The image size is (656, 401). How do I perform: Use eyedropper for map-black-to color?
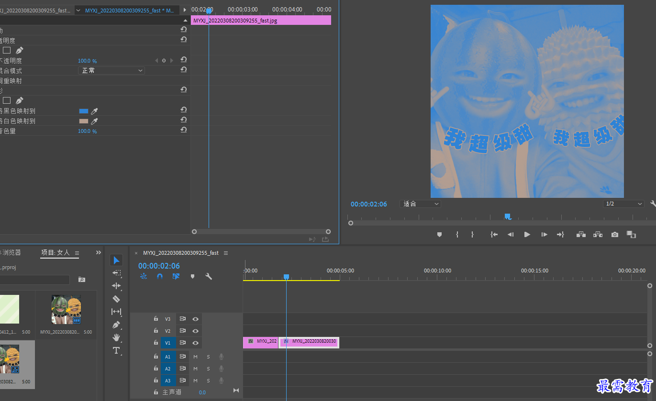pos(95,111)
